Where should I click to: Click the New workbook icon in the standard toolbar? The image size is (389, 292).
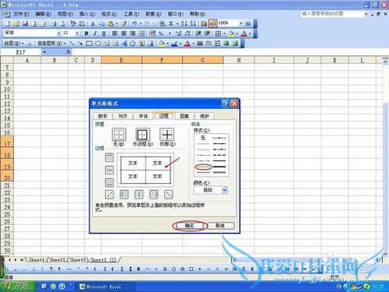pyautogui.click(x=8, y=24)
